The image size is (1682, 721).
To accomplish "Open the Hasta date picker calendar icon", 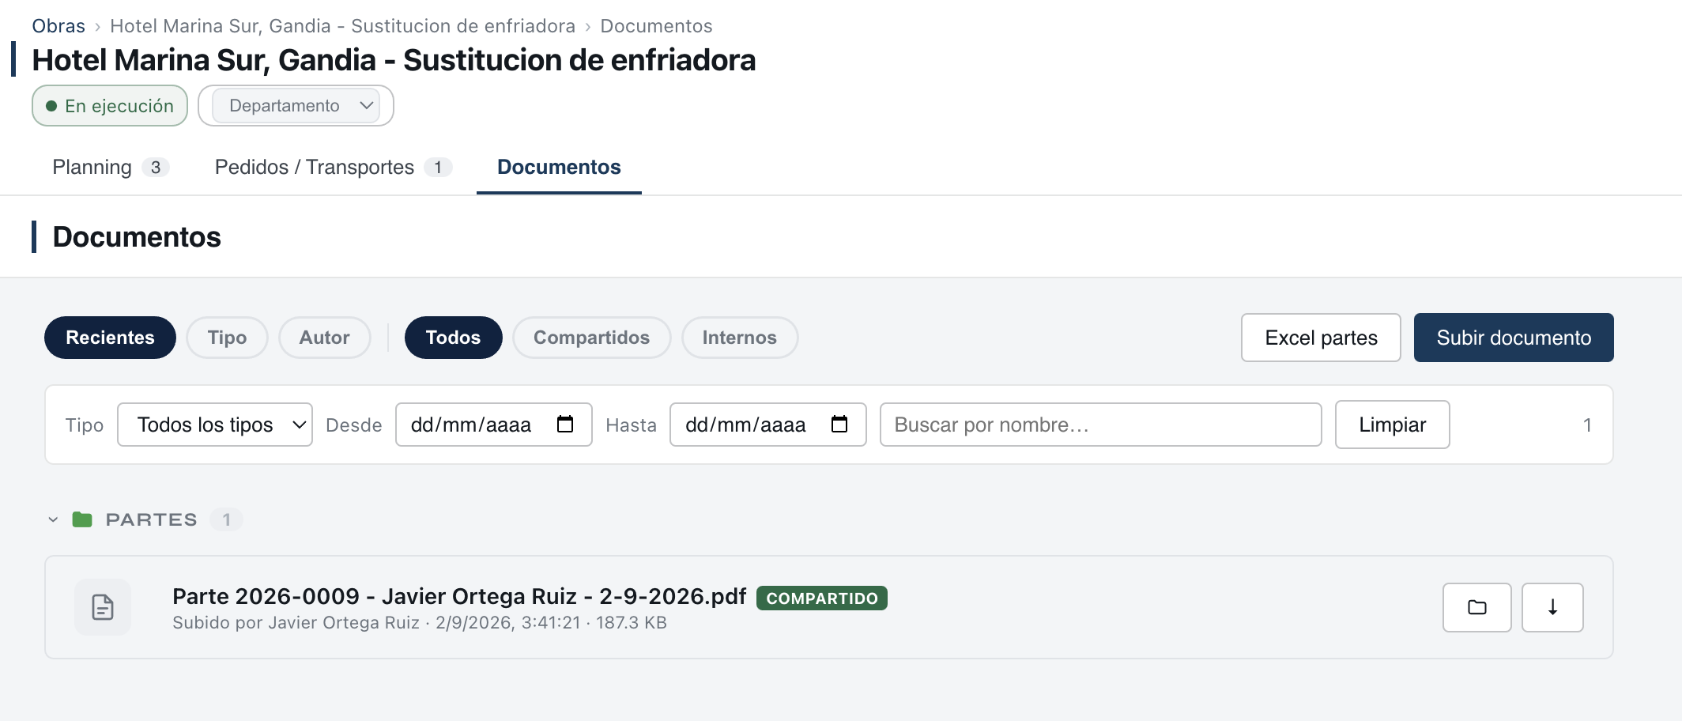I will pyautogui.click(x=839, y=425).
